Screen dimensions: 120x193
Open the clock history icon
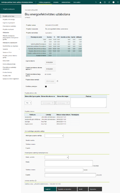pyautogui.click(x=105, y=2)
